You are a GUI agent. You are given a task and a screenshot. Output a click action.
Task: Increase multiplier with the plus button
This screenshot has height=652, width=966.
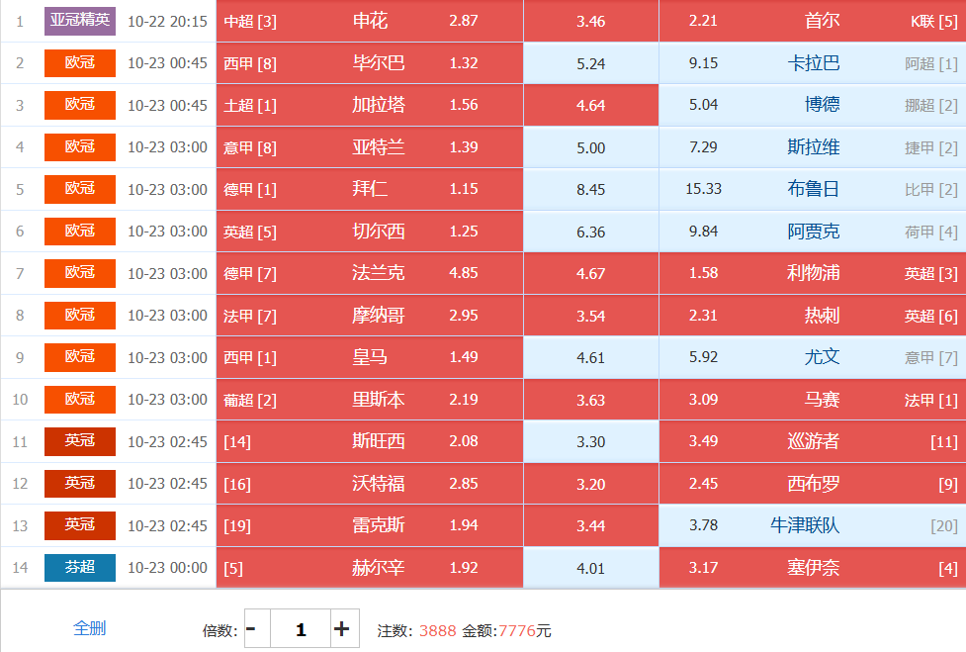tap(343, 628)
